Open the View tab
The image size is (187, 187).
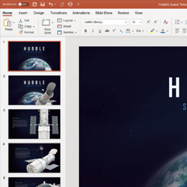click(x=139, y=13)
